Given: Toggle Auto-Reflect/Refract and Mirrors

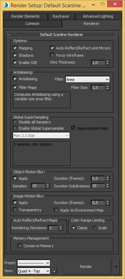Looking at the screenshot, I should (x=52, y=48).
